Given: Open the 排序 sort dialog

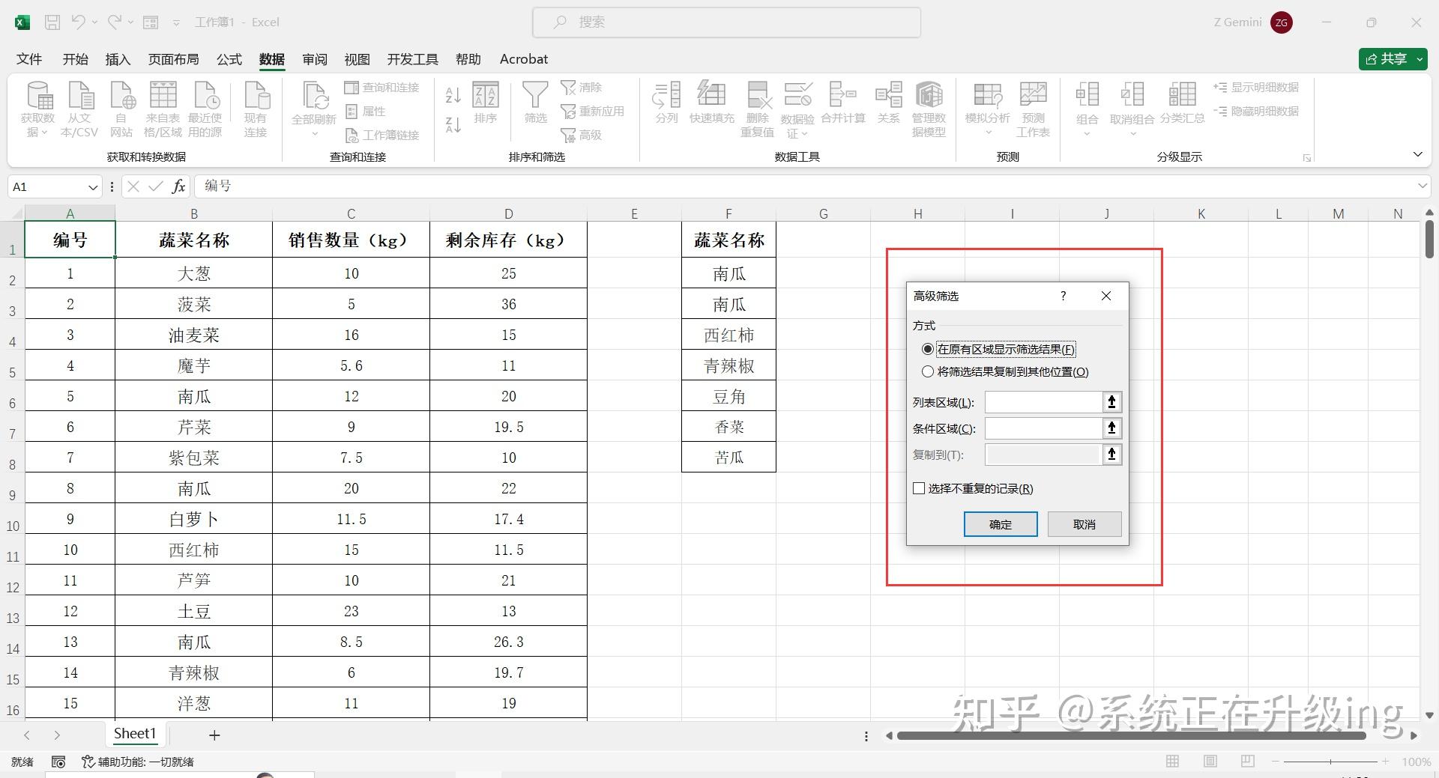Looking at the screenshot, I should tap(486, 103).
